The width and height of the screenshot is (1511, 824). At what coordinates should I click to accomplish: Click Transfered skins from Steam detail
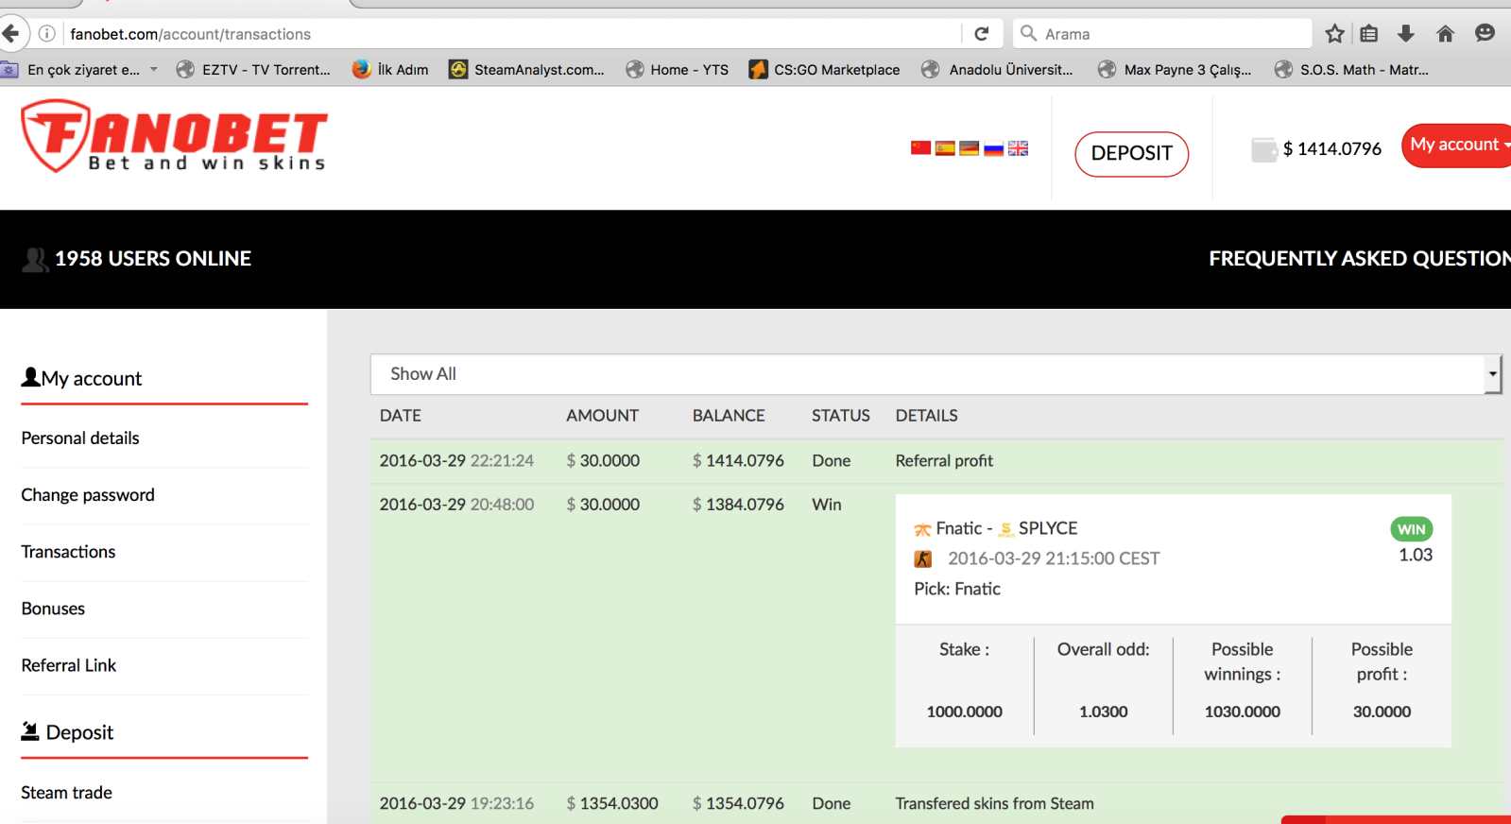coord(995,804)
